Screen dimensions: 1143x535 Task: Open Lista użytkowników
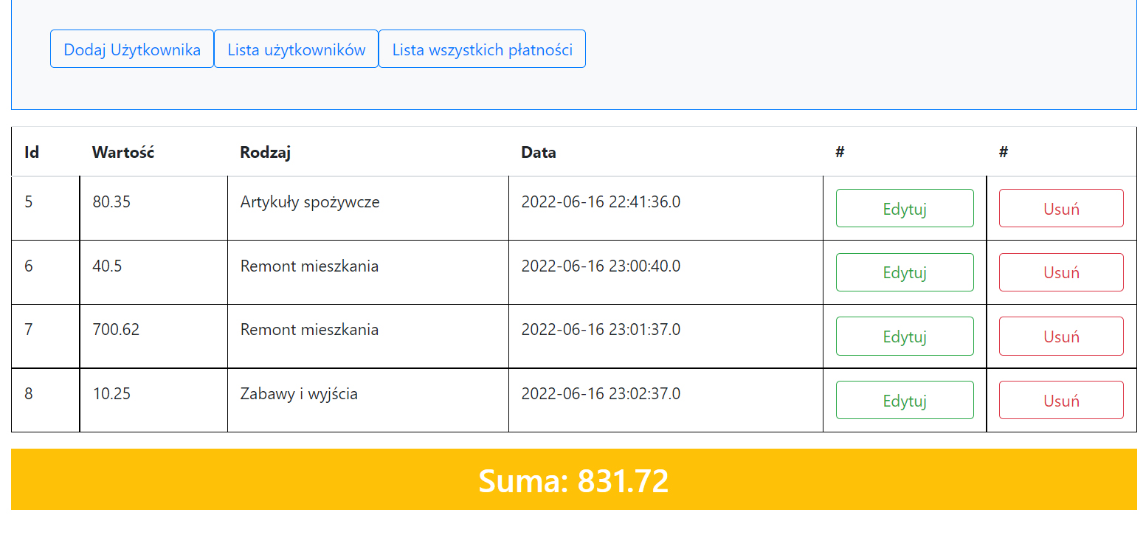click(297, 49)
